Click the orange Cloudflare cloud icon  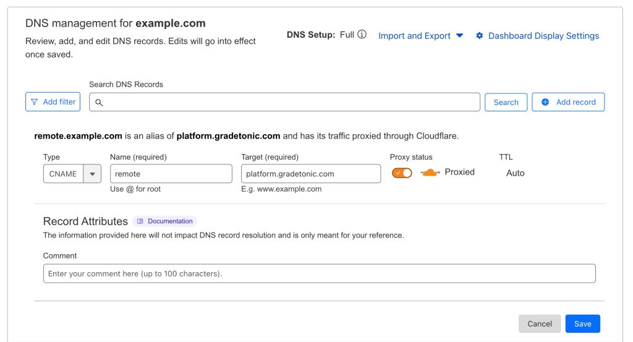pyautogui.click(x=430, y=173)
